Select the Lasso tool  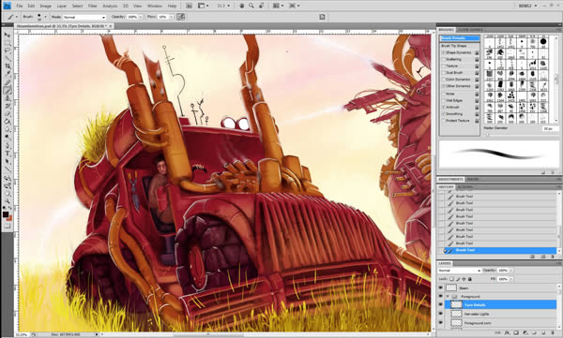[8, 51]
